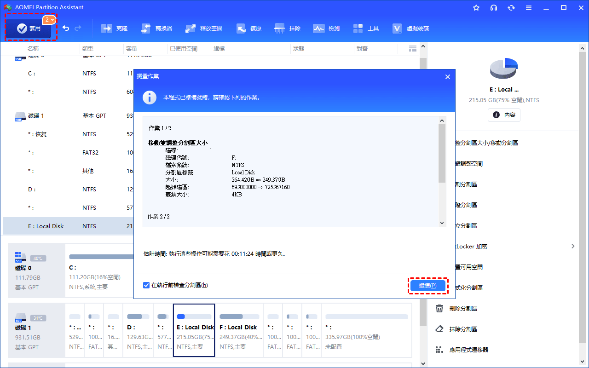The height and width of the screenshot is (368, 589).
Task: Select the F : Local Disk block in disk map
Action: click(x=239, y=330)
